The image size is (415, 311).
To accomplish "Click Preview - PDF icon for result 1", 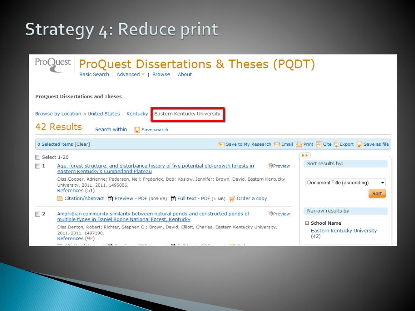I will pos(110,198).
